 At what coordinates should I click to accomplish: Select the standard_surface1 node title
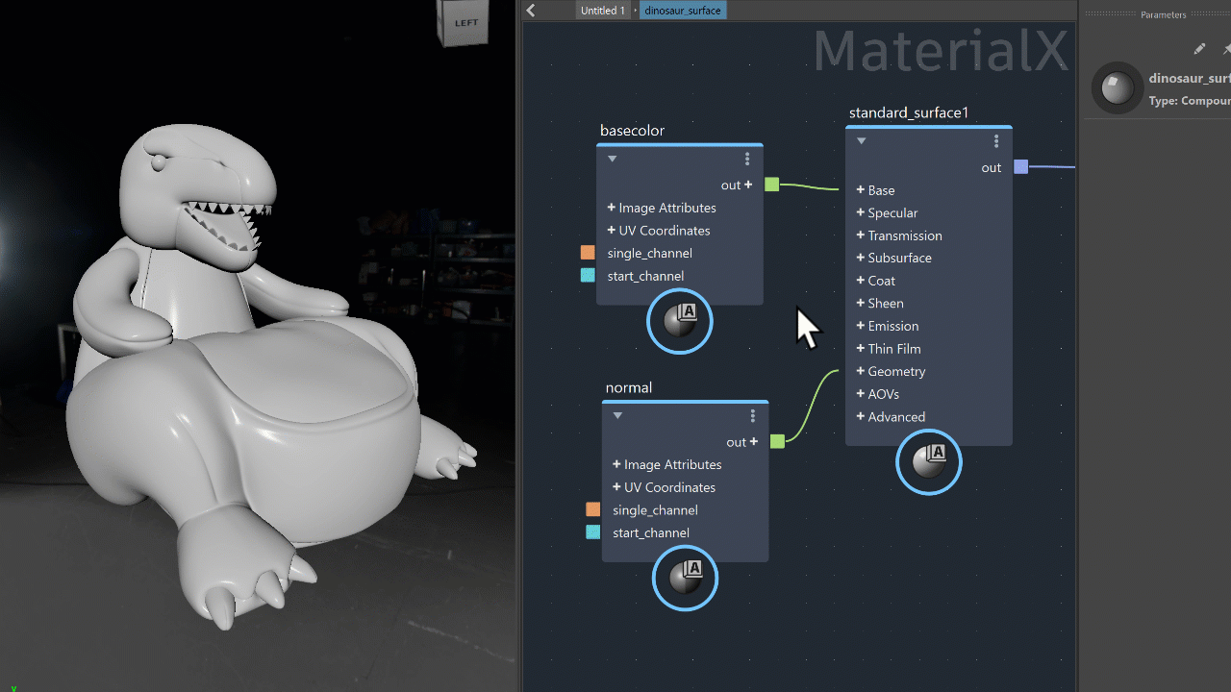909,112
